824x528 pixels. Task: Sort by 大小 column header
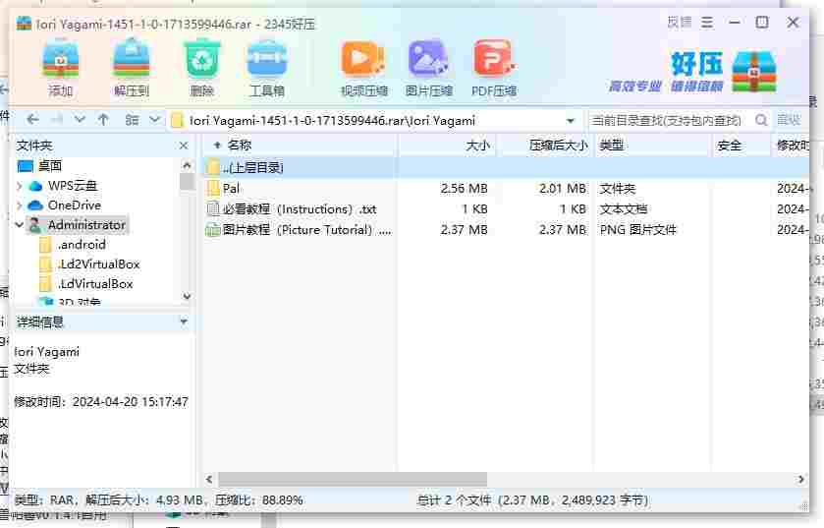tap(447, 146)
